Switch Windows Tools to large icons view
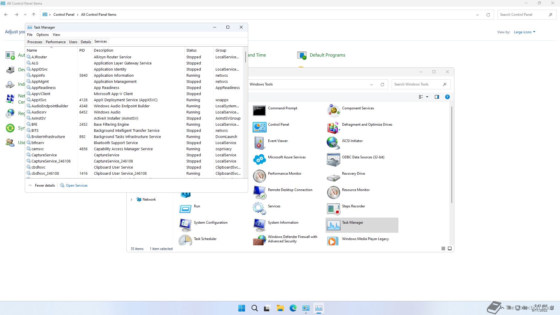Image resolution: width=560 pixels, height=315 pixels. [449, 249]
